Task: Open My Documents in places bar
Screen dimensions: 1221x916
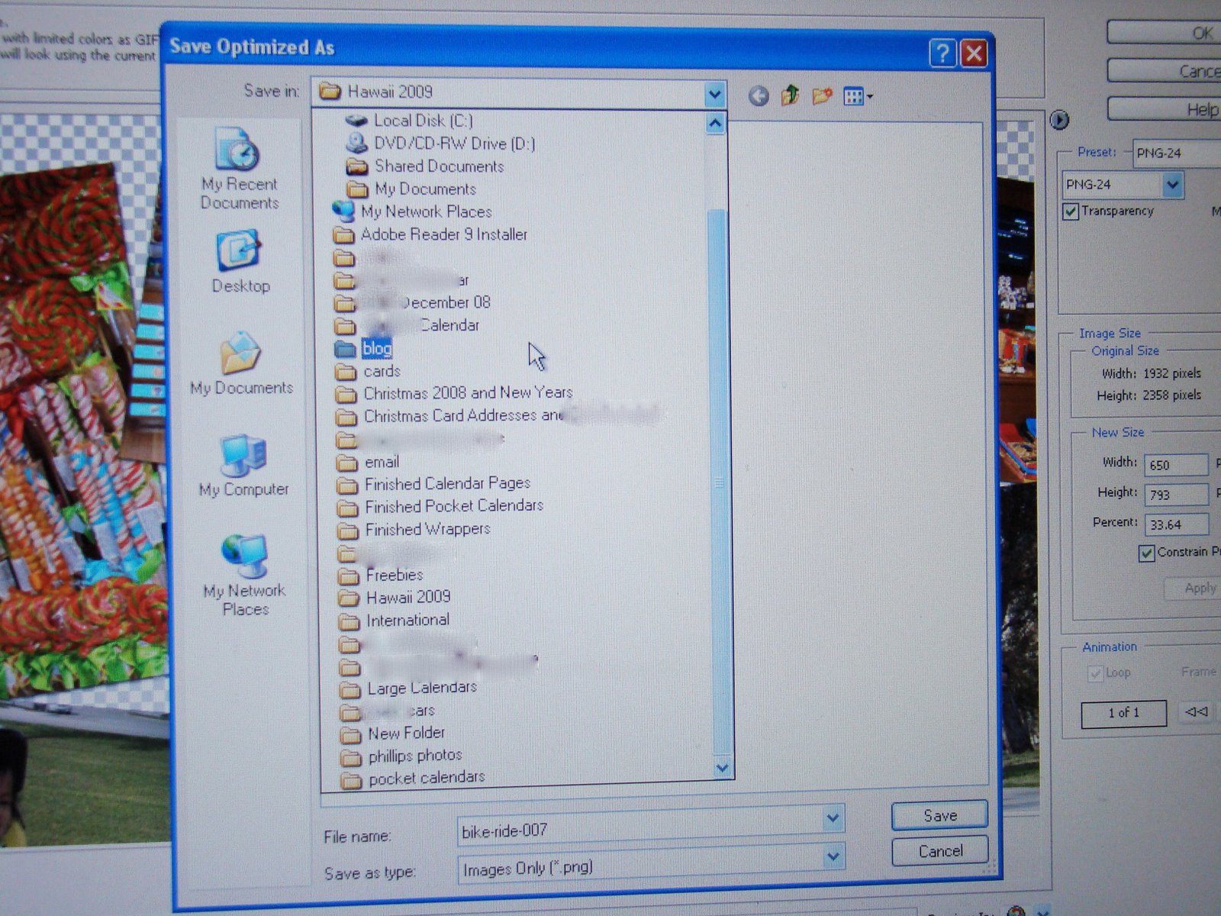Action: pos(241,363)
